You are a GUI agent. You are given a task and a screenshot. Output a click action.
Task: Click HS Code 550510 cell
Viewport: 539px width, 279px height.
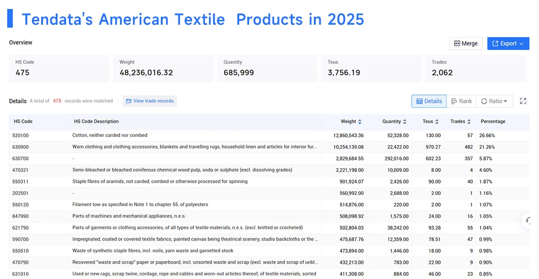tap(21, 251)
